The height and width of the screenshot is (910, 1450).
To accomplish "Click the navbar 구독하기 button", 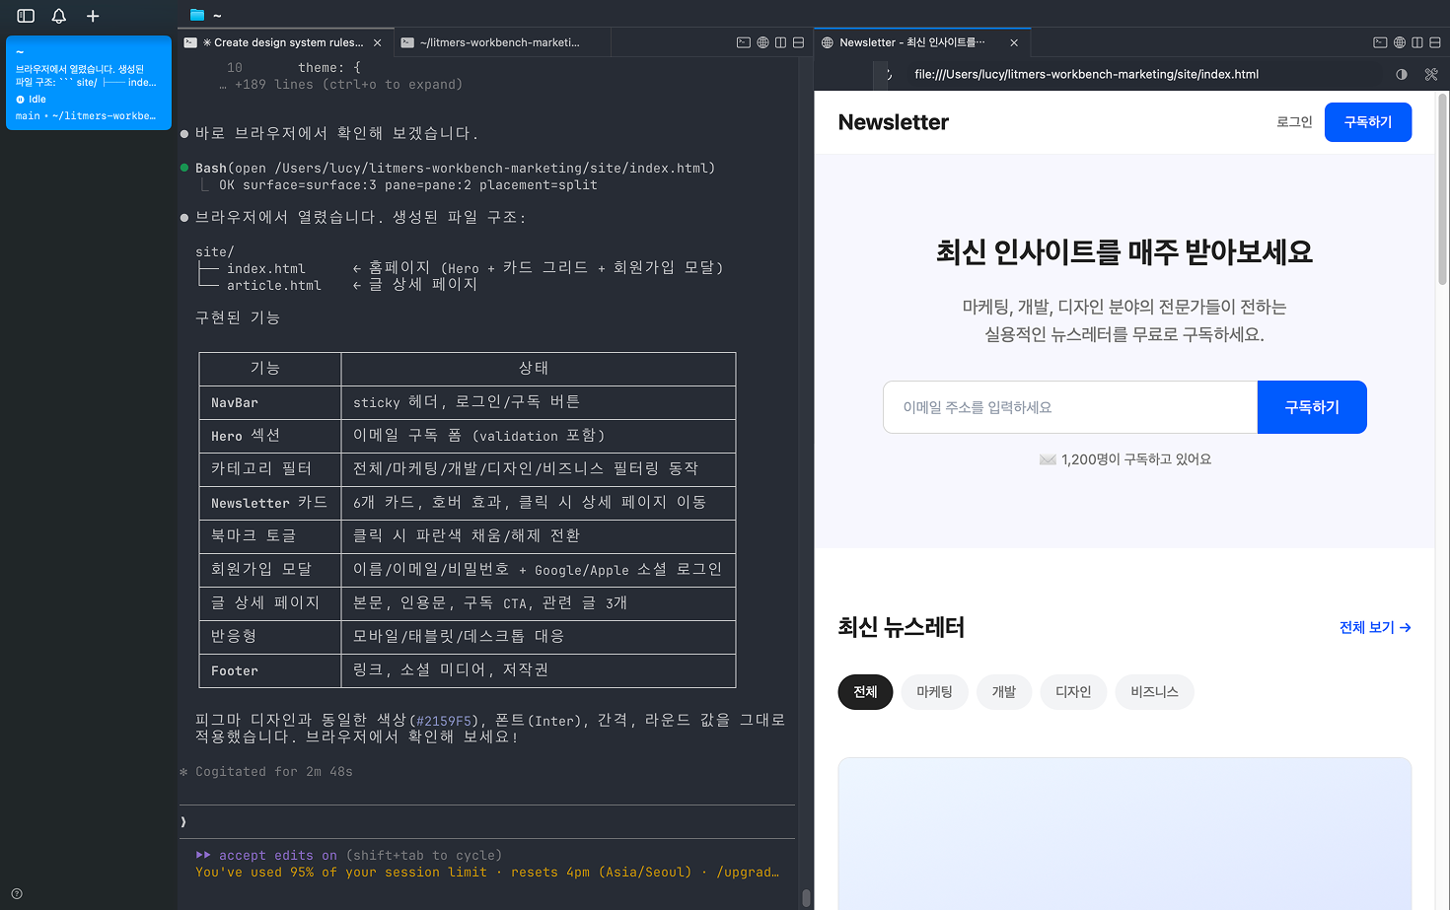I will (x=1368, y=122).
